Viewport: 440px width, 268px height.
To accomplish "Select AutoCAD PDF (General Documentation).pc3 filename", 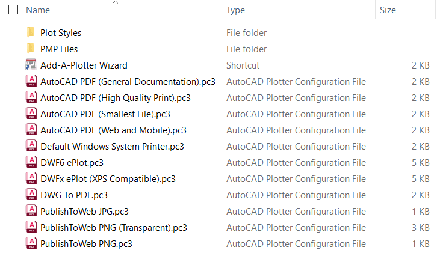I will [128, 81].
